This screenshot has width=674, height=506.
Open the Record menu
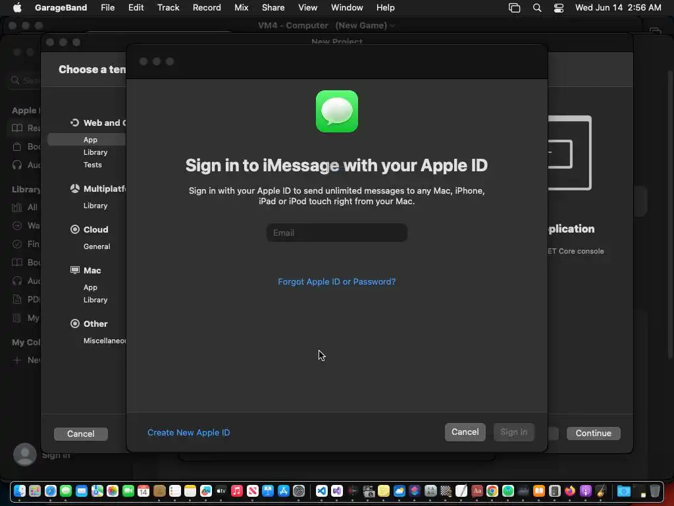click(207, 7)
